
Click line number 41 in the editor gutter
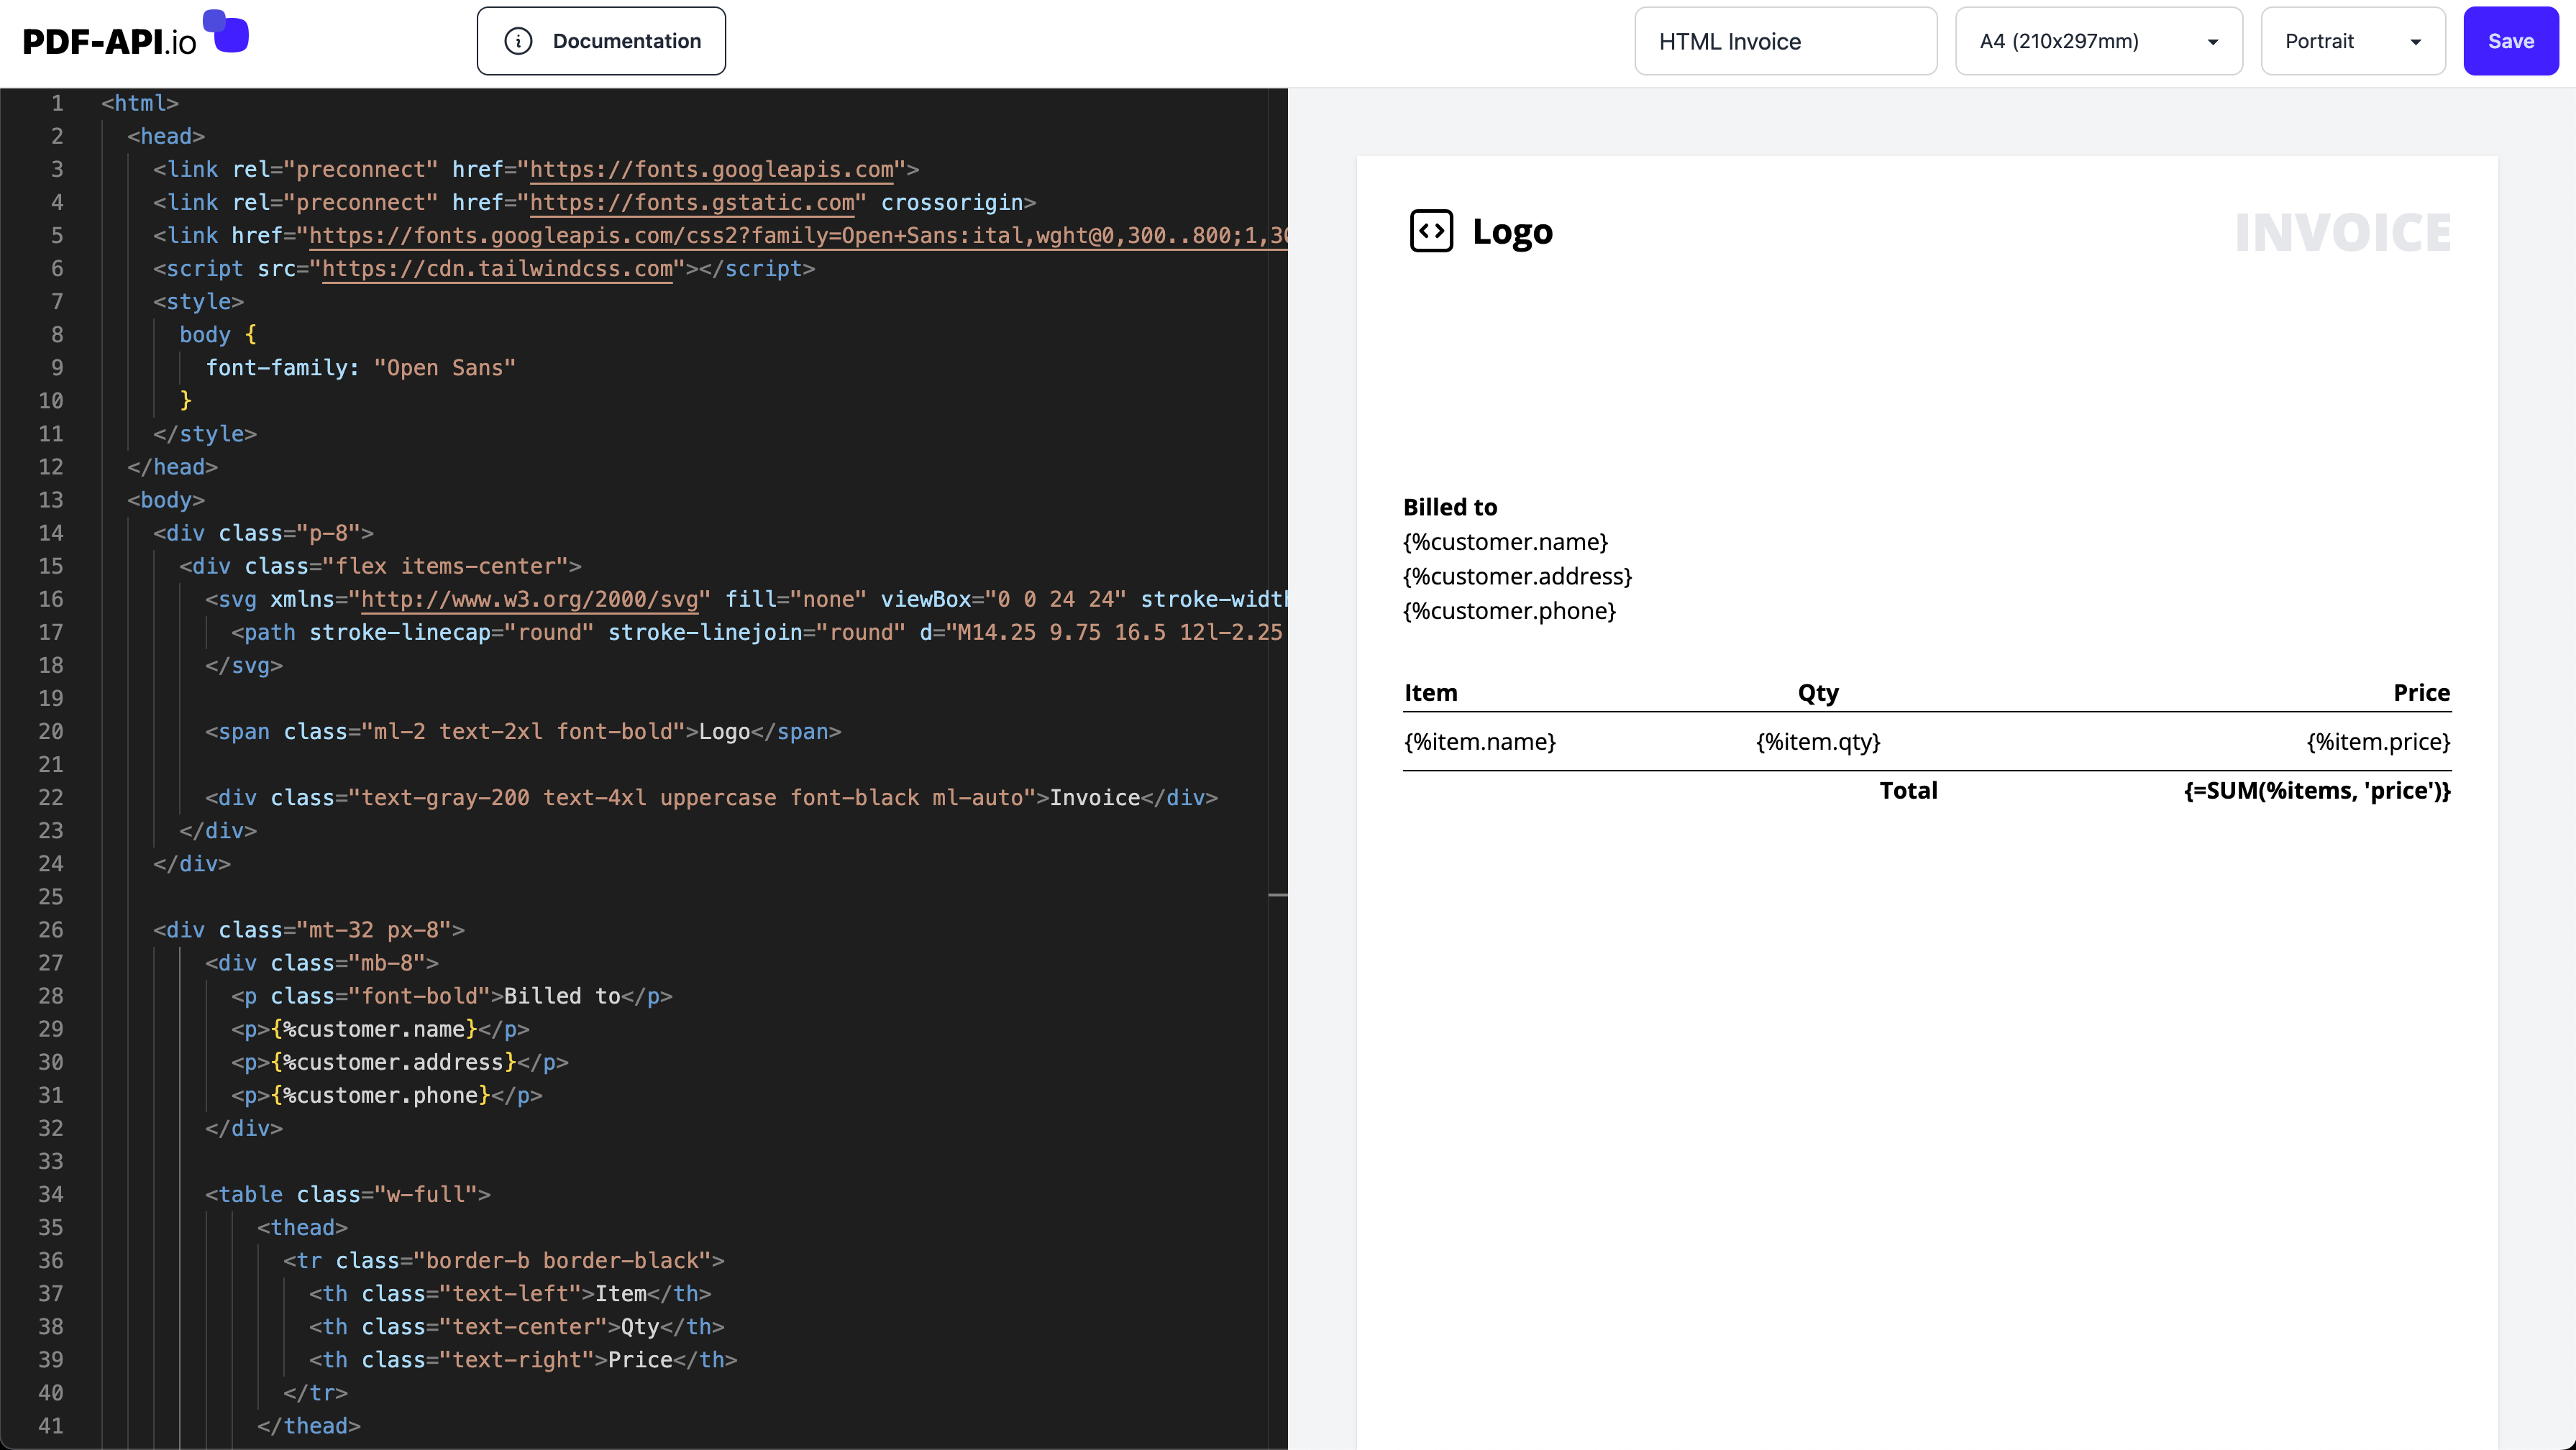(51, 1427)
